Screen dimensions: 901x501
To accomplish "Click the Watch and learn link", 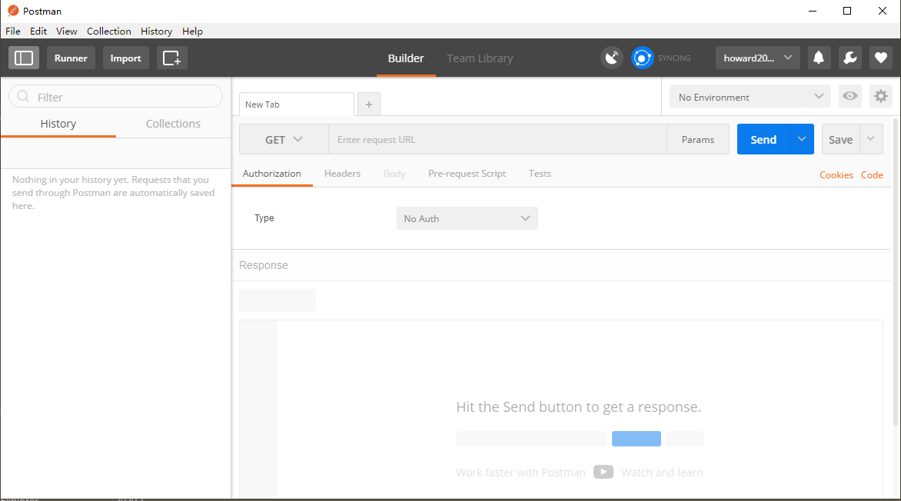I will (662, 473).
